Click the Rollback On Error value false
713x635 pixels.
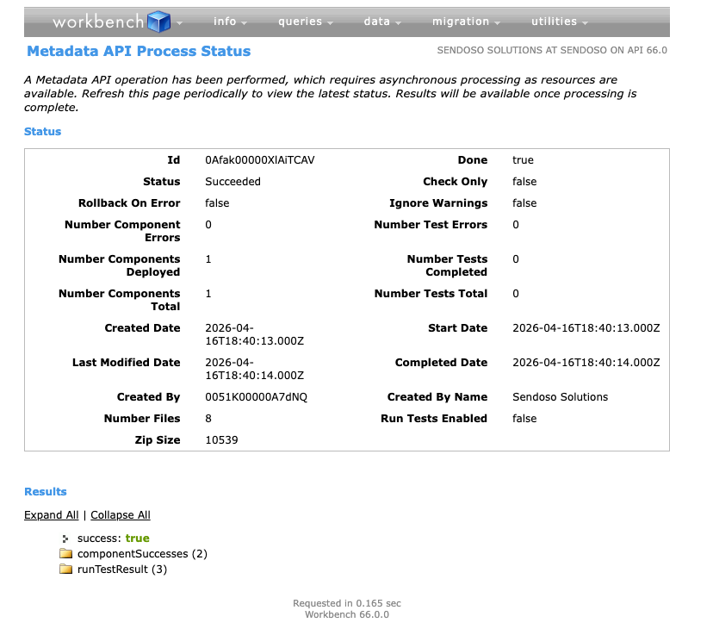[217, 202]
